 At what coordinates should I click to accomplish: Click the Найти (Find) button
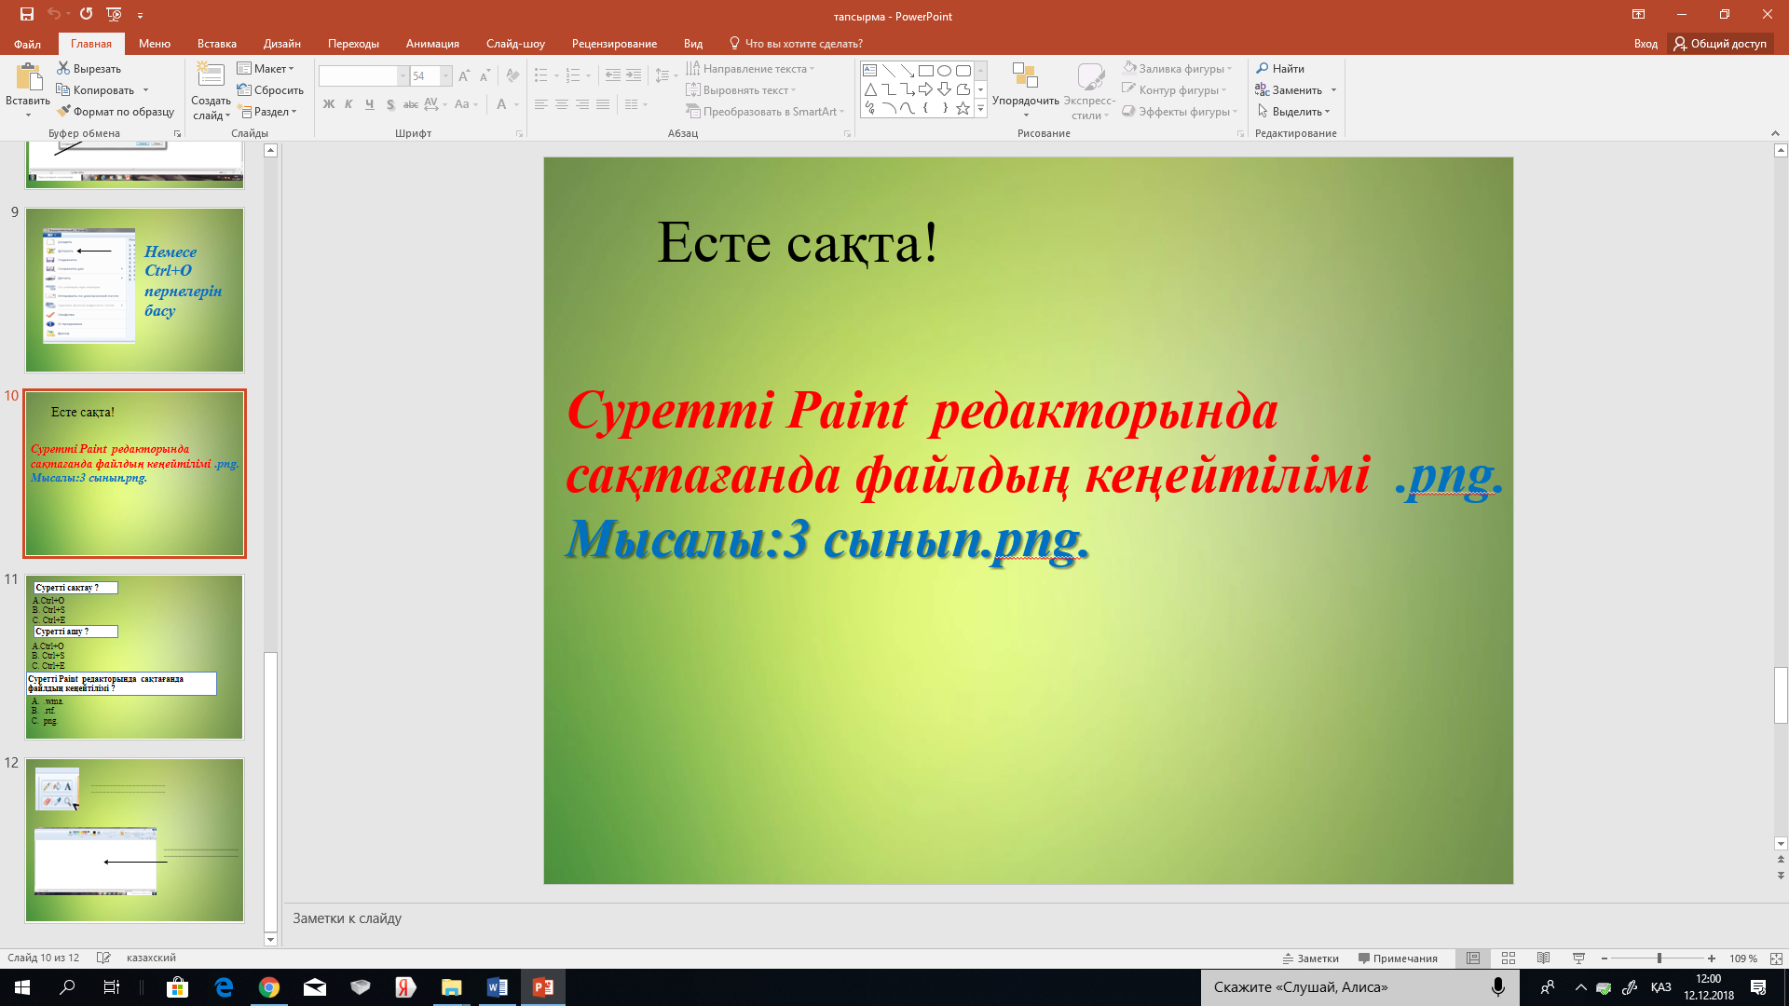point(1280,69)
